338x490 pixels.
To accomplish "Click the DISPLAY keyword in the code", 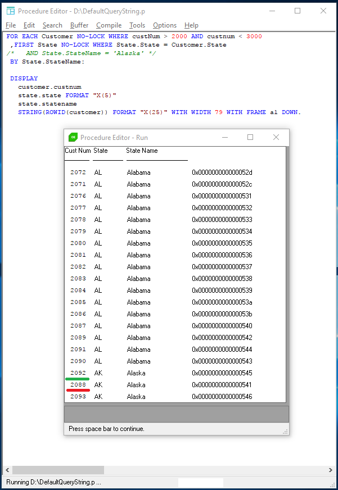I will (24, 79).
